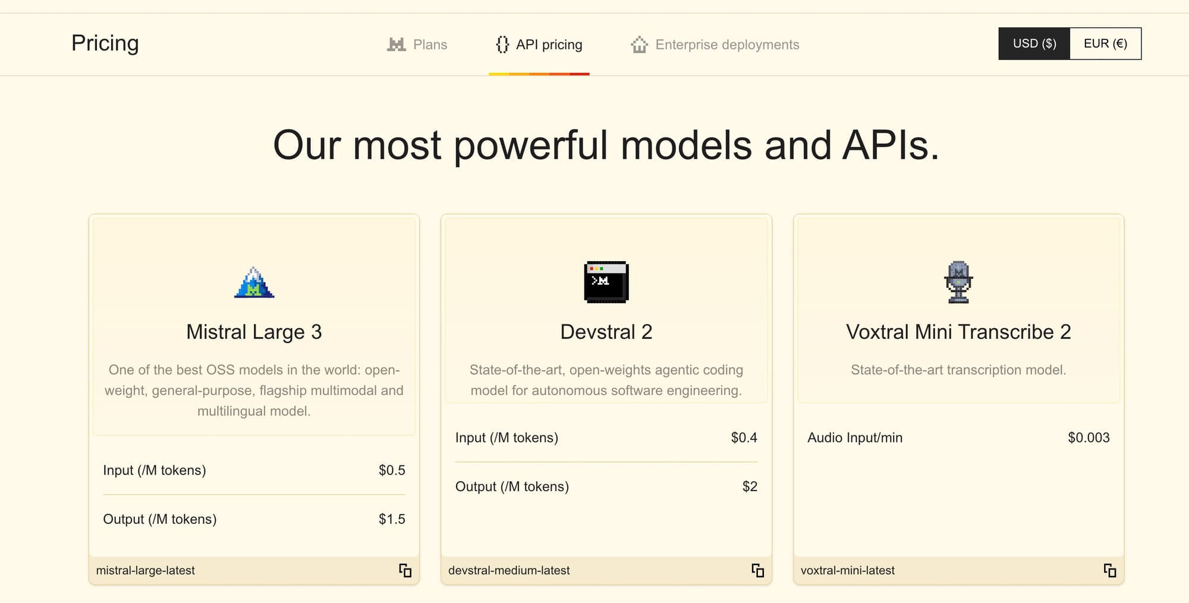Screen dimensions: 1189x603
Task: Copy the mistral-large-latest model name
Action: [x=405, y=571]
